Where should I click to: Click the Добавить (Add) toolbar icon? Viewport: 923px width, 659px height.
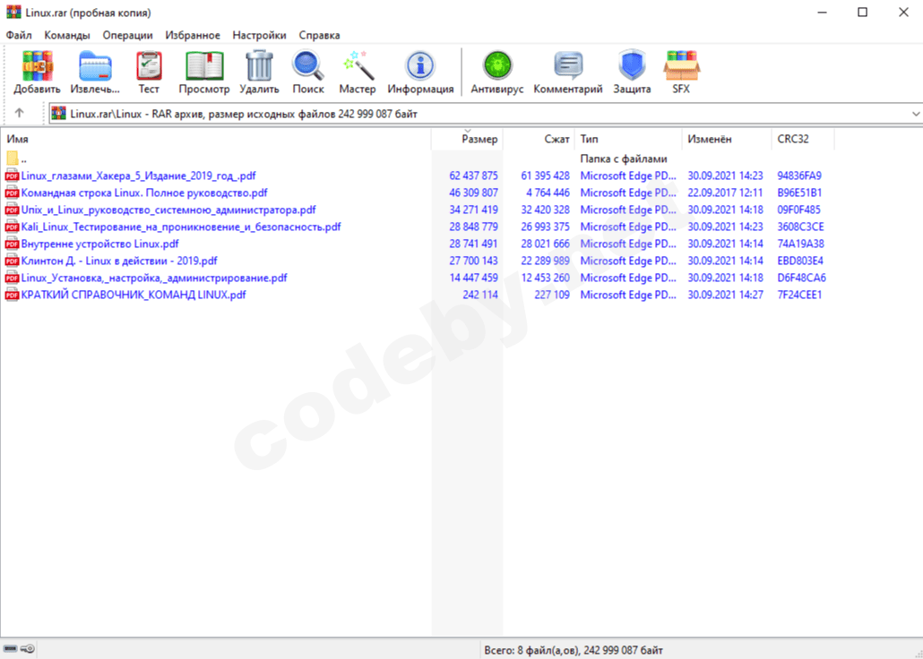pos(37,65)
